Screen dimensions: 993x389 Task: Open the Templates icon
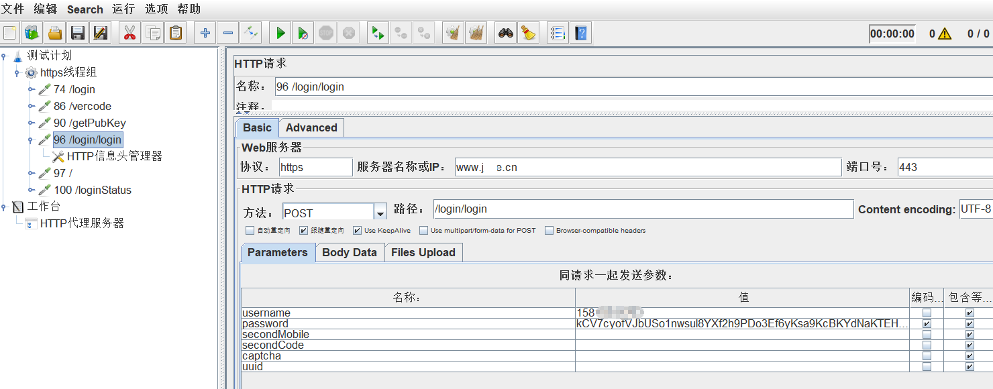pos(32,33)
